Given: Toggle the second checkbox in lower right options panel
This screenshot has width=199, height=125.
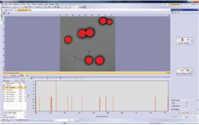Looking at the screenshot, I should [x=186, y=106].
